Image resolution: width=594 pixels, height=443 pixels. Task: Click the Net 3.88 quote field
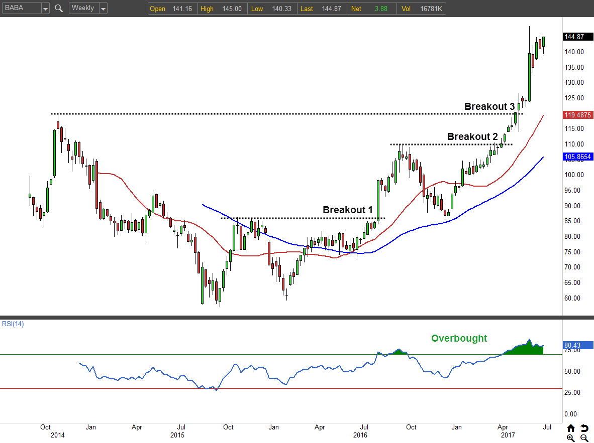pyautogui.click(x=372, y=9)
